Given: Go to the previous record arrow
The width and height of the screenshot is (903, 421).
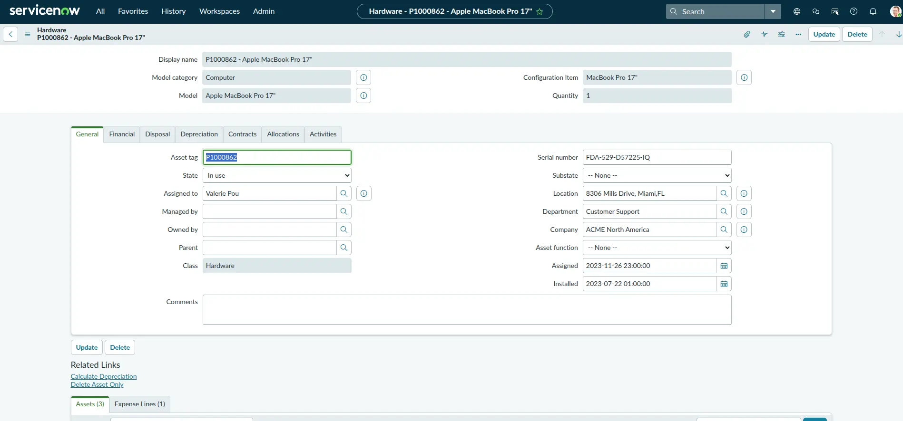Looking at the screenshot, I should point(882,34).
